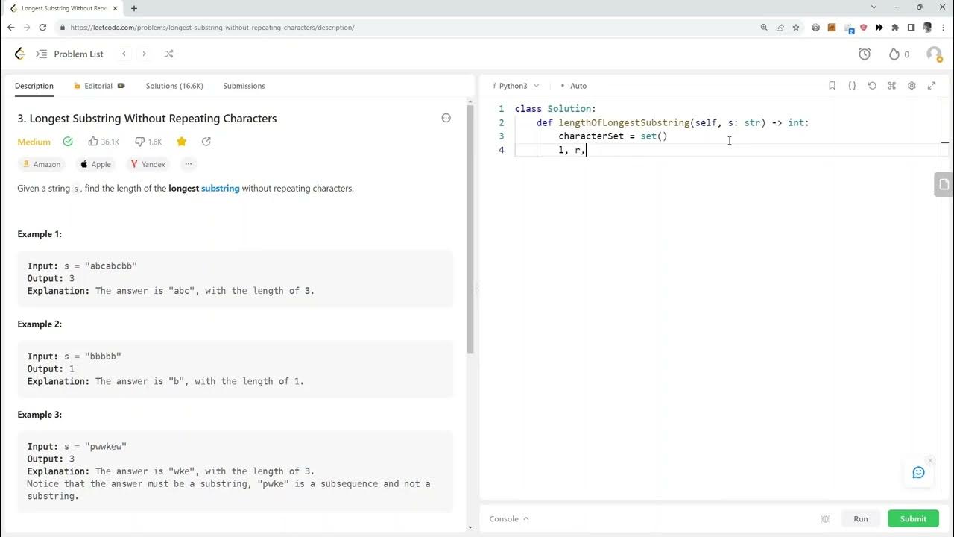Open editor keyboard shortcuts icon
Viewport: 954px width, 537px height.
(891, 86)
